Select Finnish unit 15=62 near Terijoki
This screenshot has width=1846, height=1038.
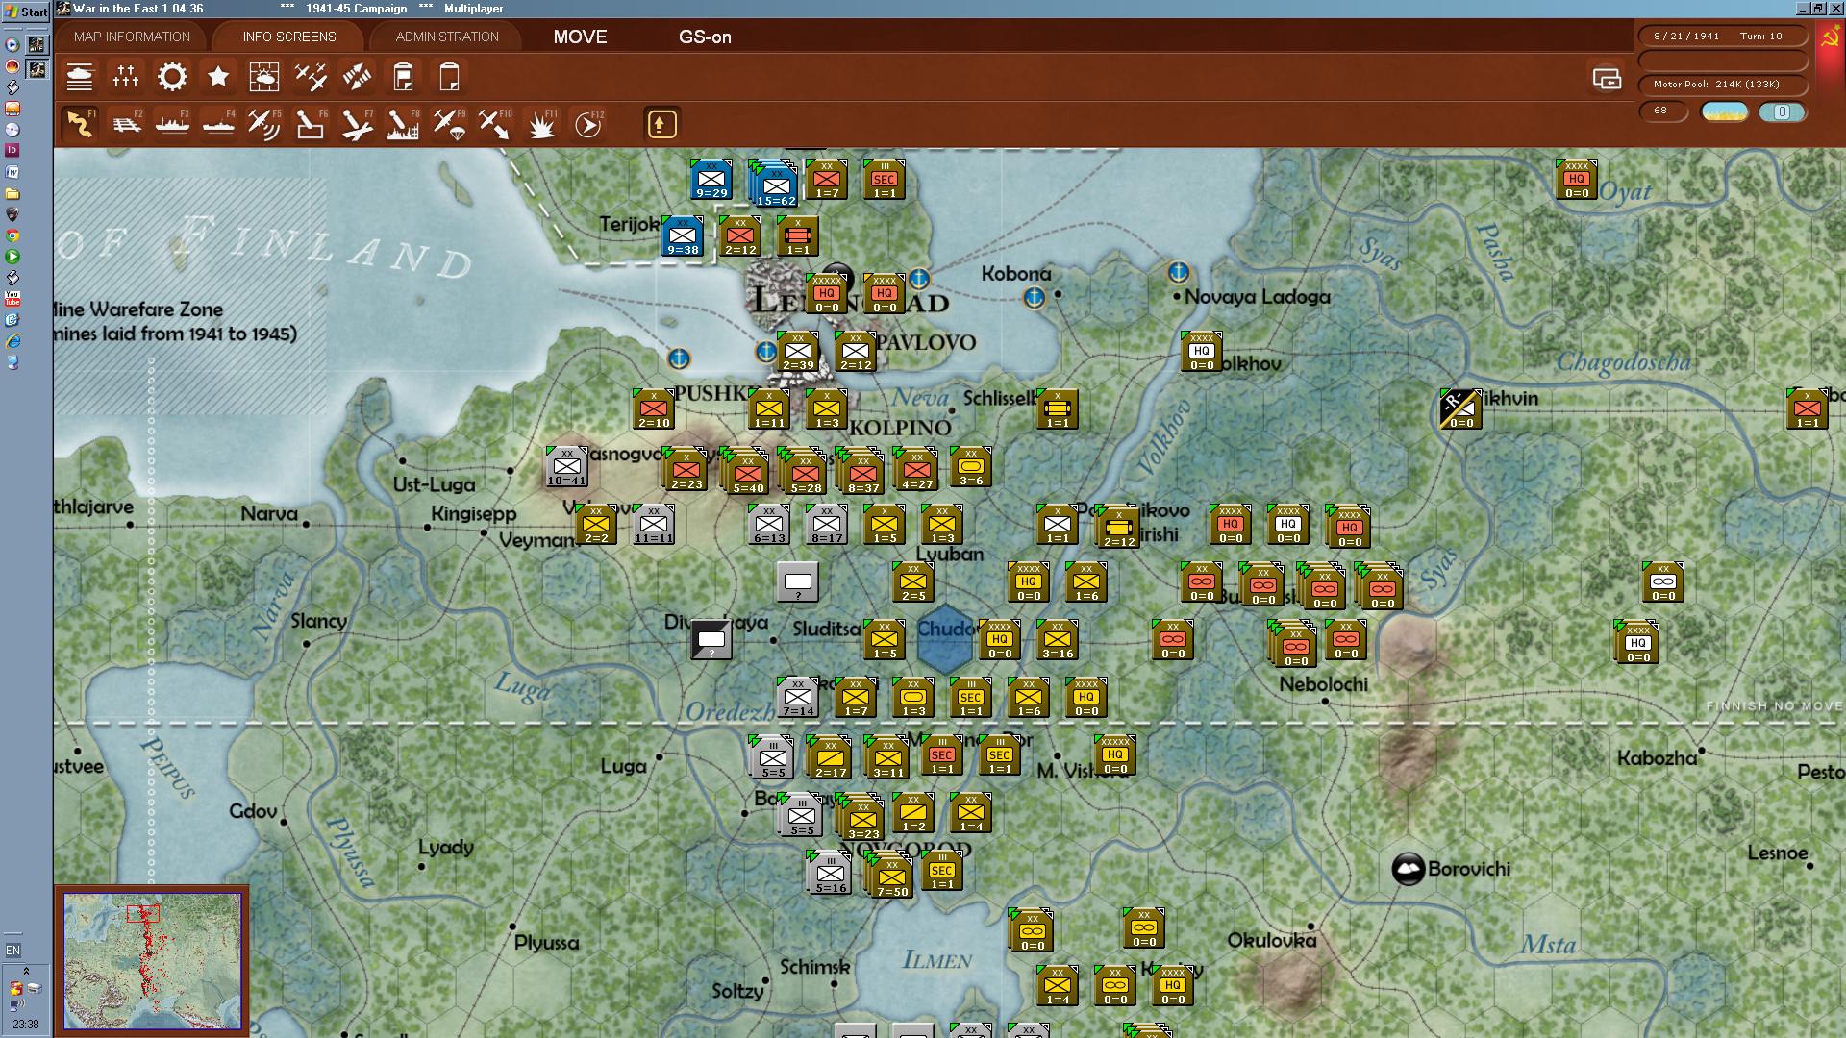pyautogui.click(x=775, y=185)
